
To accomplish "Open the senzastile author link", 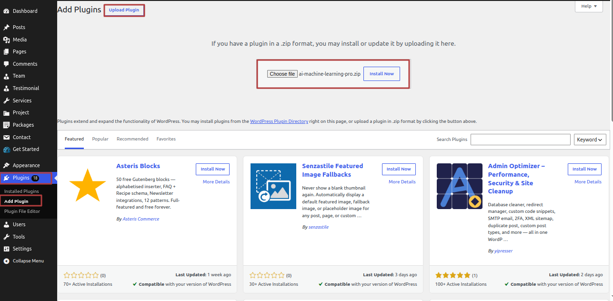I will point(319,227).
